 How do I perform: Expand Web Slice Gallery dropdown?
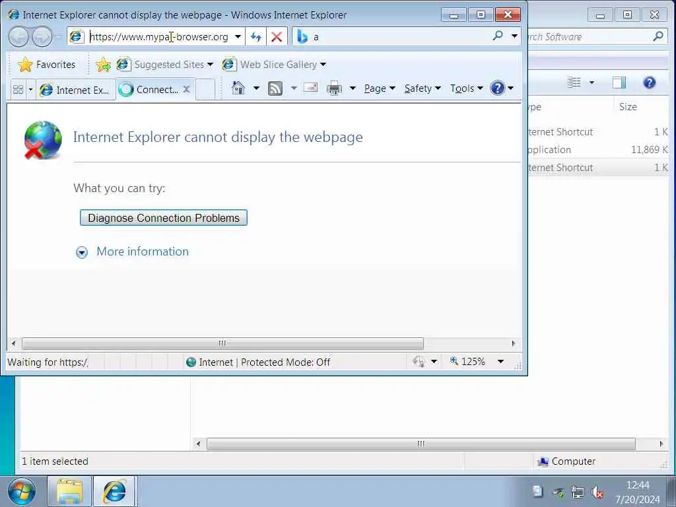click(x=323, y=65)
